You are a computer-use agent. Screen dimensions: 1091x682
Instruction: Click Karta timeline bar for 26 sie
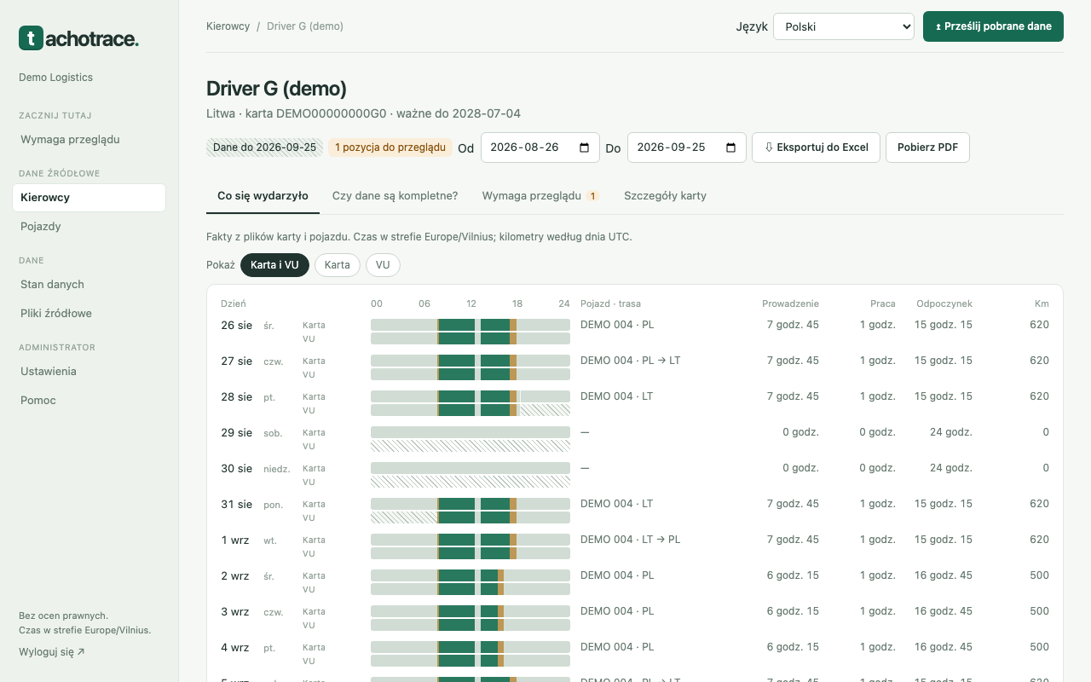point(470,325)
